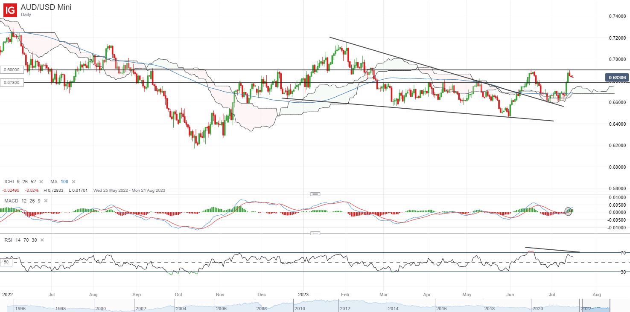
Task: Click the Feb date axis label
Action: pos(344,295)
